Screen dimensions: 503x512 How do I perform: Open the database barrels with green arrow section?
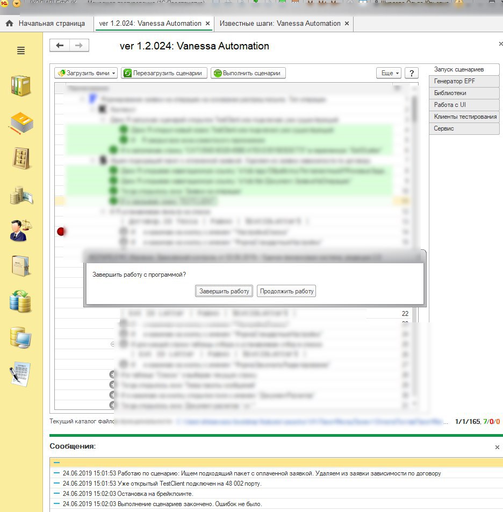(20, 301)
